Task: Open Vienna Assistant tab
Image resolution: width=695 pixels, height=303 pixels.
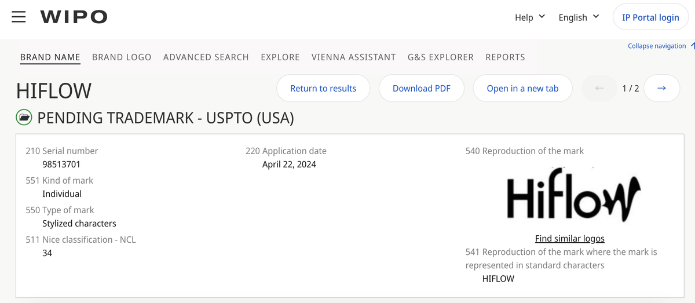Action: click(354, 57)
